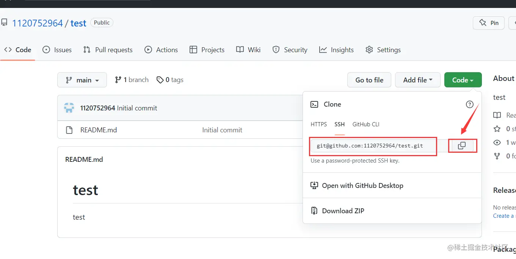Viewport: 516px width, 259px height.
Task: Click the README.md heading of readme box
Action: click(x=84, y=160)
